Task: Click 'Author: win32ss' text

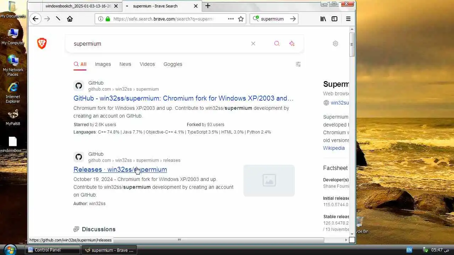Action: pos(89,204)
